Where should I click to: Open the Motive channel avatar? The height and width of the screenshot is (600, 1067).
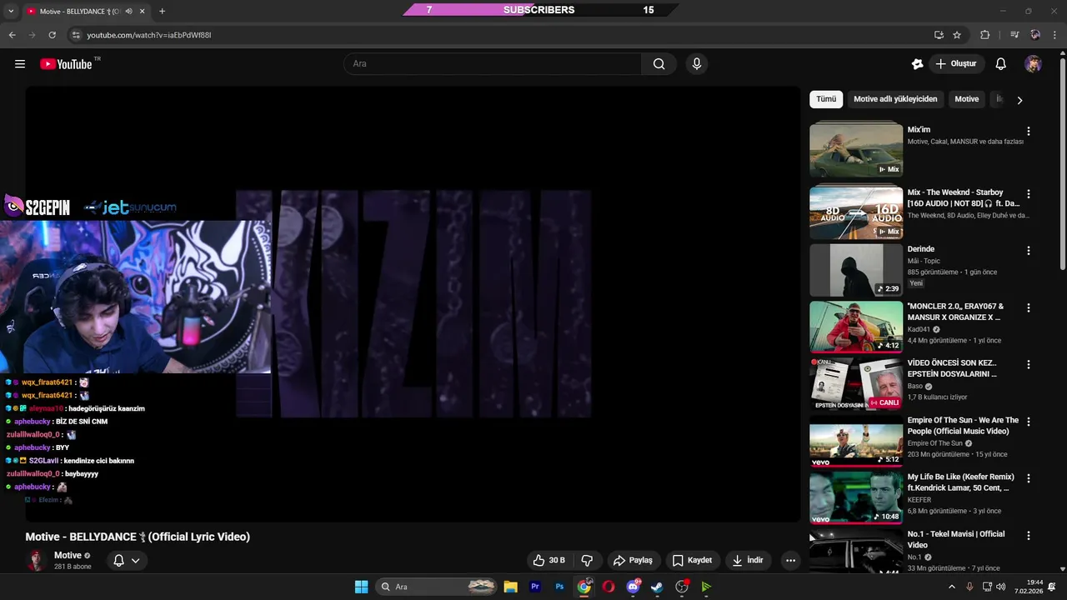click(x=36, y=560)
